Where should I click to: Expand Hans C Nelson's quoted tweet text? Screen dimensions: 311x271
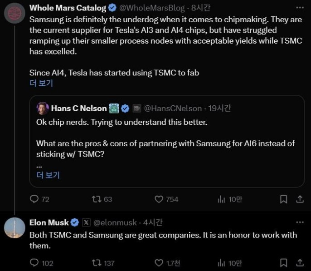point(48,175)
